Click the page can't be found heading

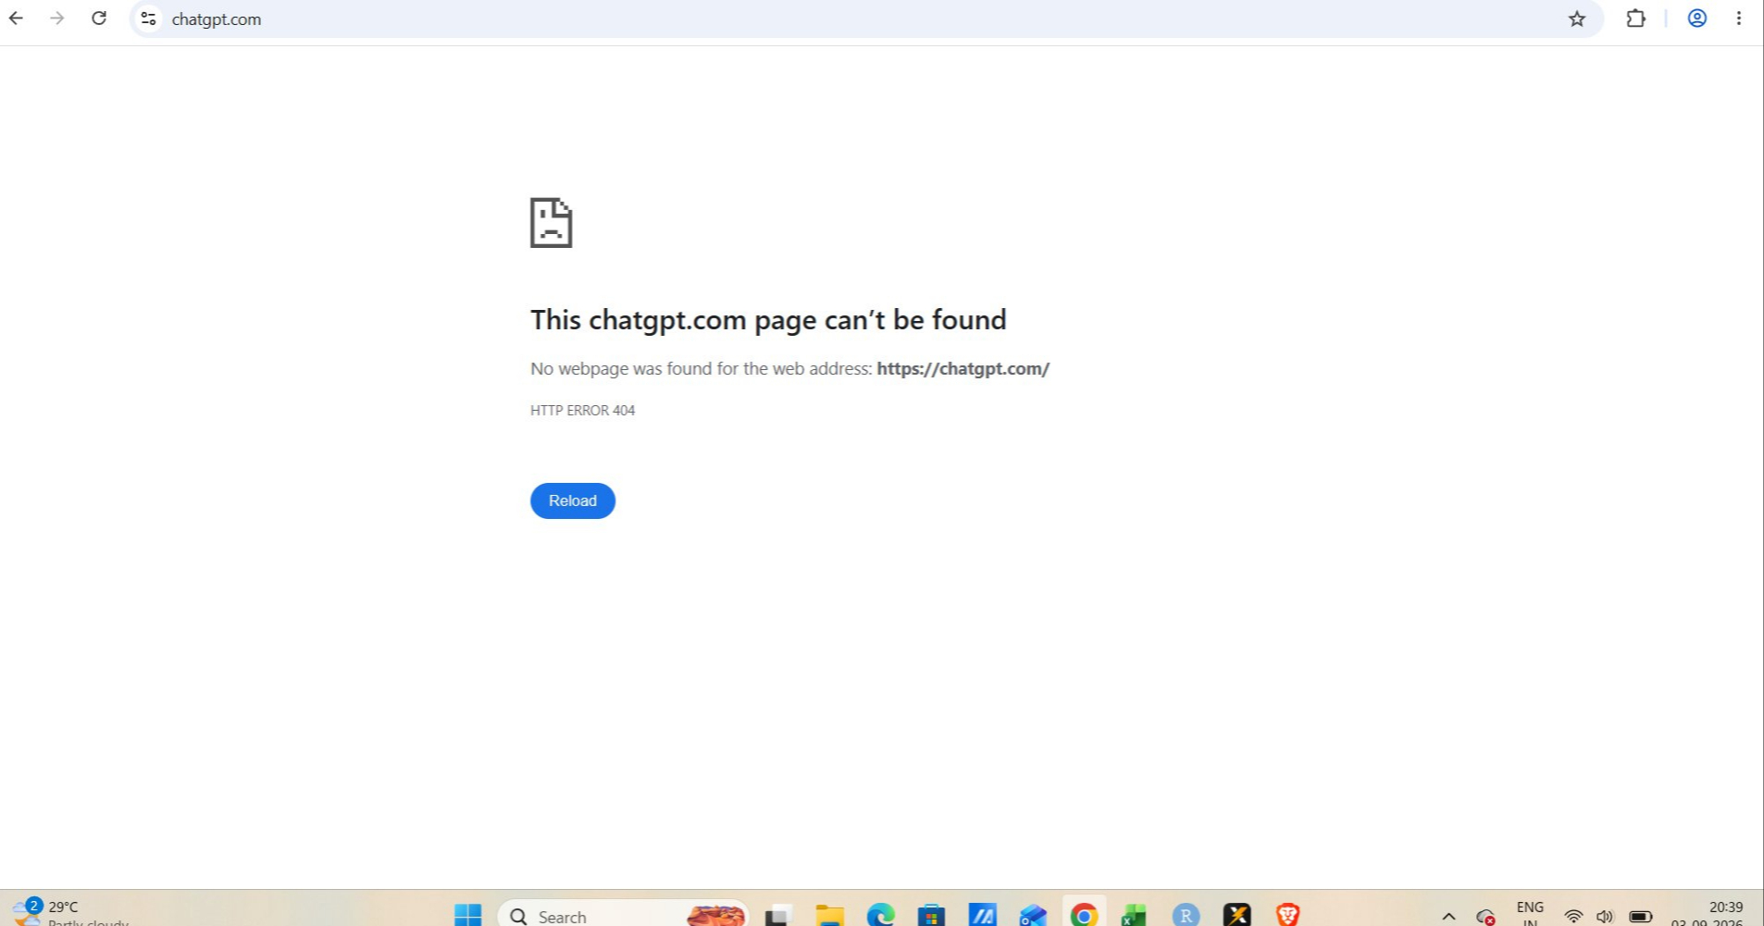pos(768,319)
